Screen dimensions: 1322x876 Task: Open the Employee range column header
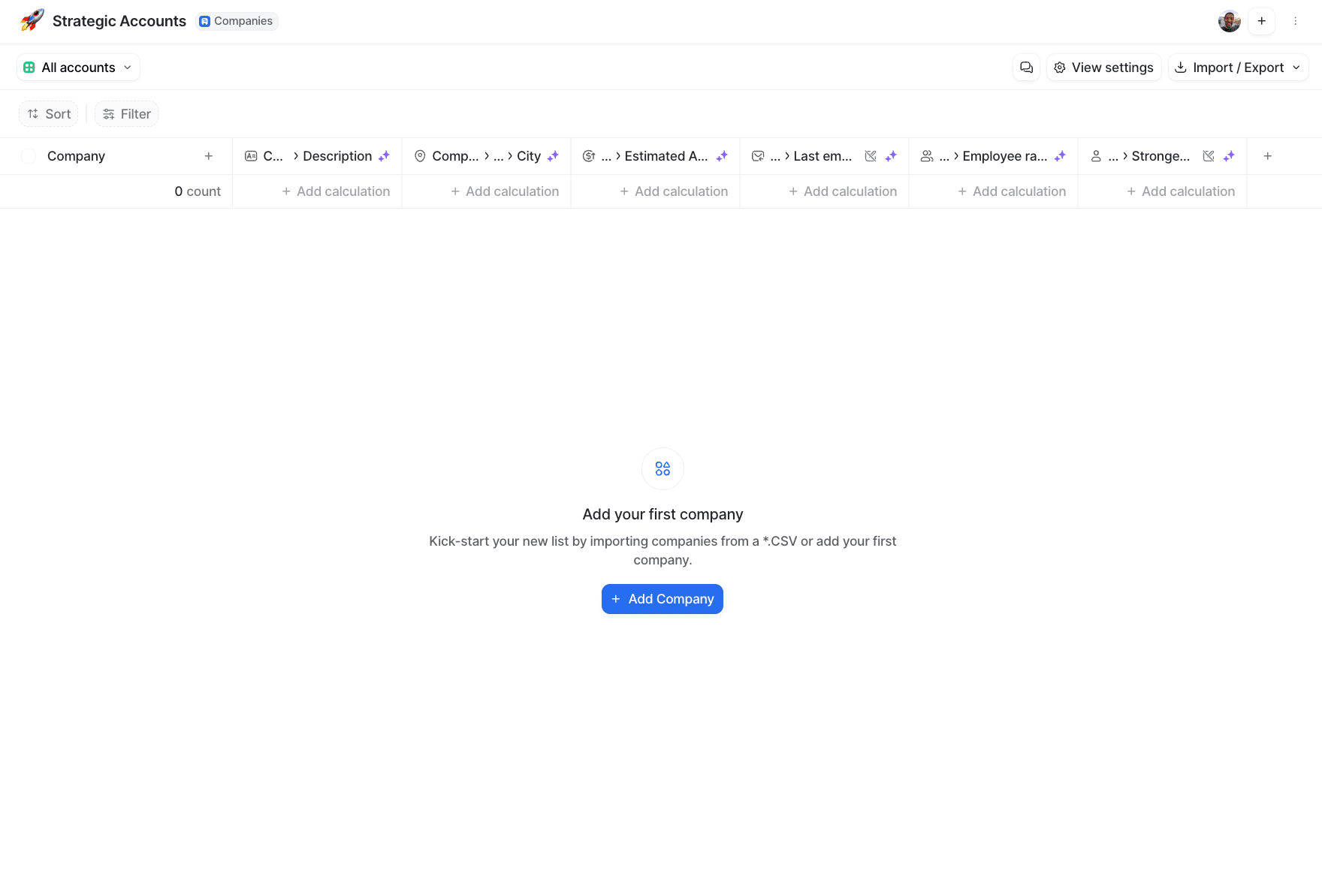point(1004,156)
